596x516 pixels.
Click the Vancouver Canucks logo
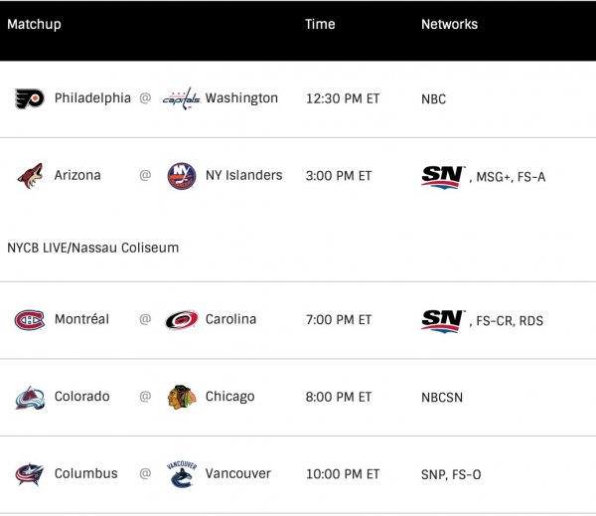[x=182, y=474]
